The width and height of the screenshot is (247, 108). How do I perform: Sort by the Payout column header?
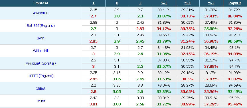click(235, 3)
